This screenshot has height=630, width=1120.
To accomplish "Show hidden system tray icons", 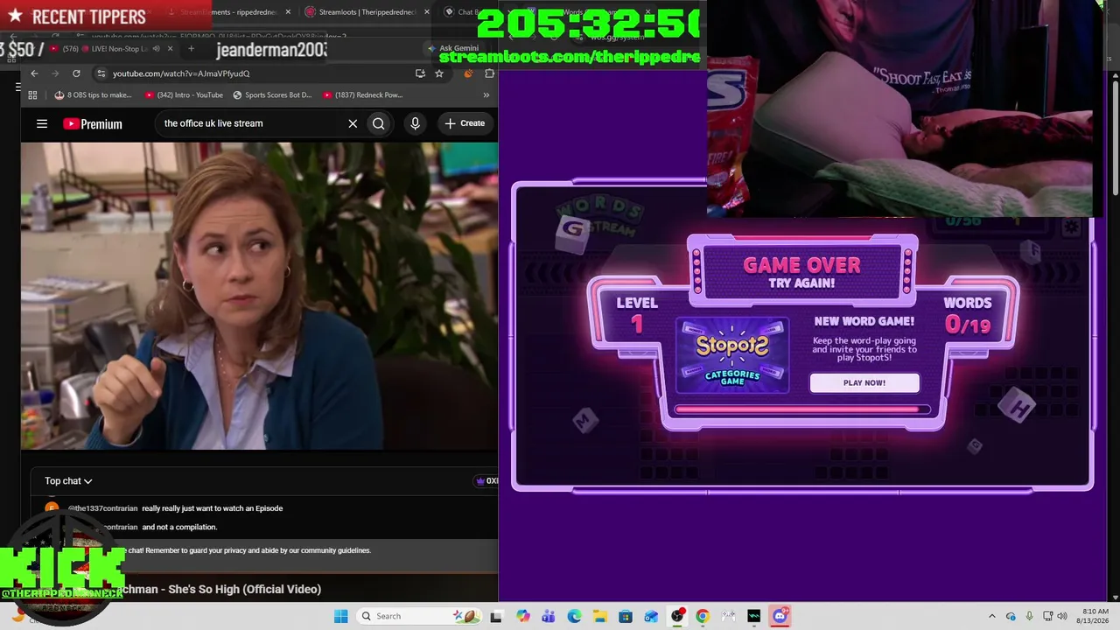I will coord(991,616).
